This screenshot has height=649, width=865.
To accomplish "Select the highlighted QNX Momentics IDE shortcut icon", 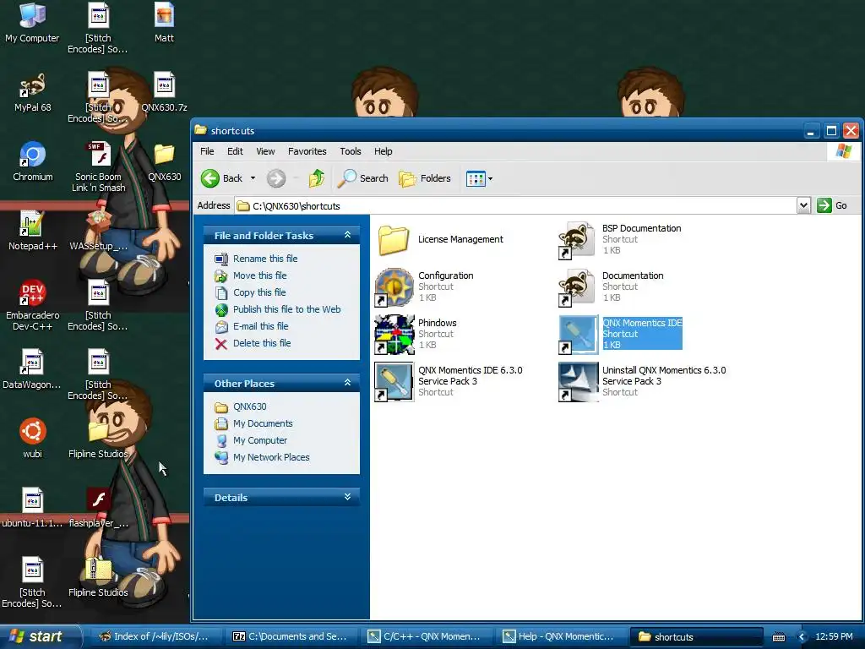I will pyautogui.click(x=578, y=335).
